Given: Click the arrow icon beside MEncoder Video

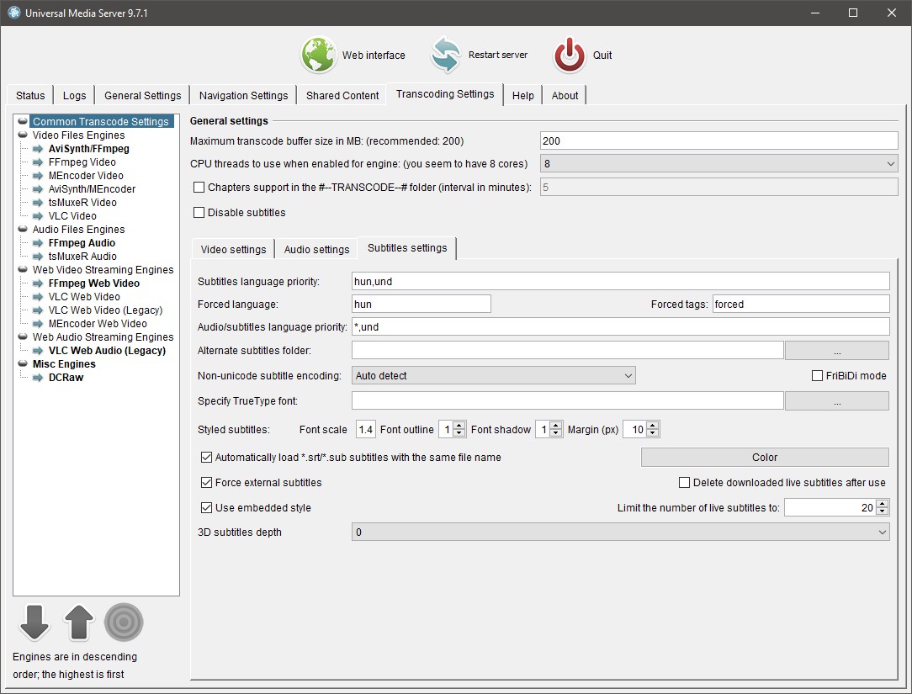Looking at the screenshot, I should 38,176.
